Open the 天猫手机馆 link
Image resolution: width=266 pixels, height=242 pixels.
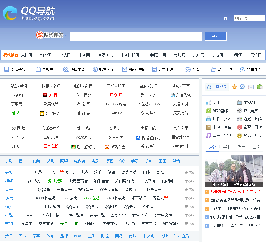[69, 224]
